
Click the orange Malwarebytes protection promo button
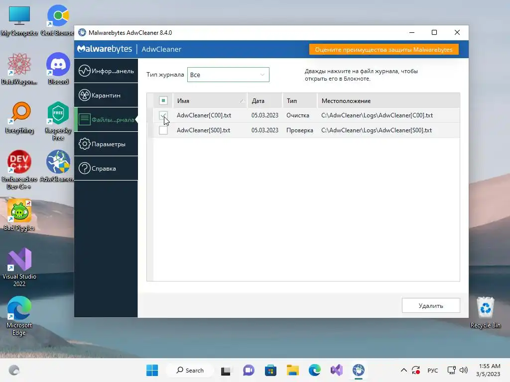click(x=384, y=49)
